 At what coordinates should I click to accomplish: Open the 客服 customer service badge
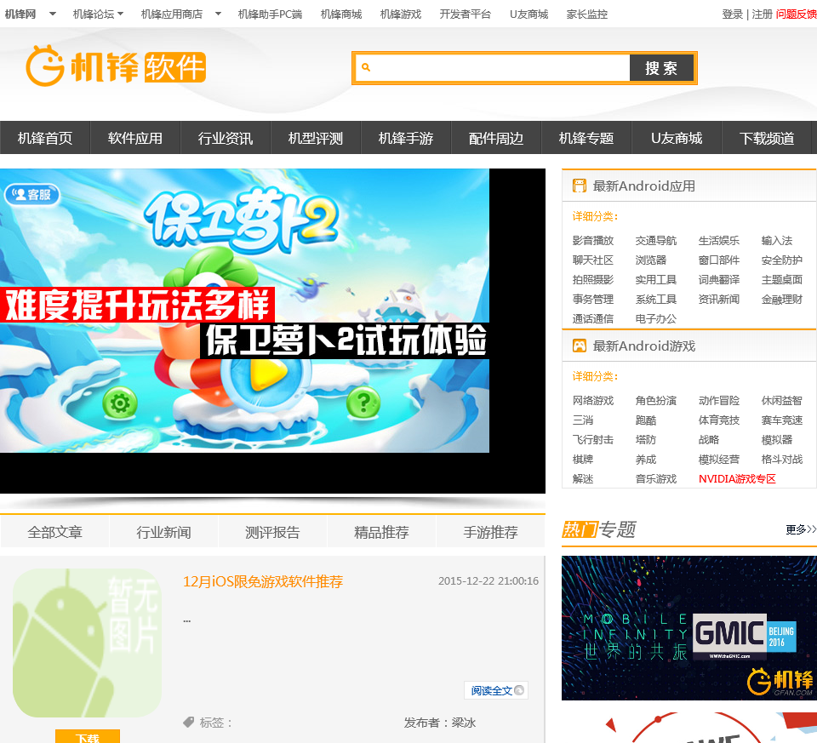click(x=32, y=194)
